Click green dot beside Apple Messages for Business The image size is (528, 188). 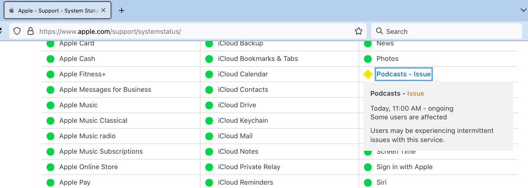(x=50, y=90)
